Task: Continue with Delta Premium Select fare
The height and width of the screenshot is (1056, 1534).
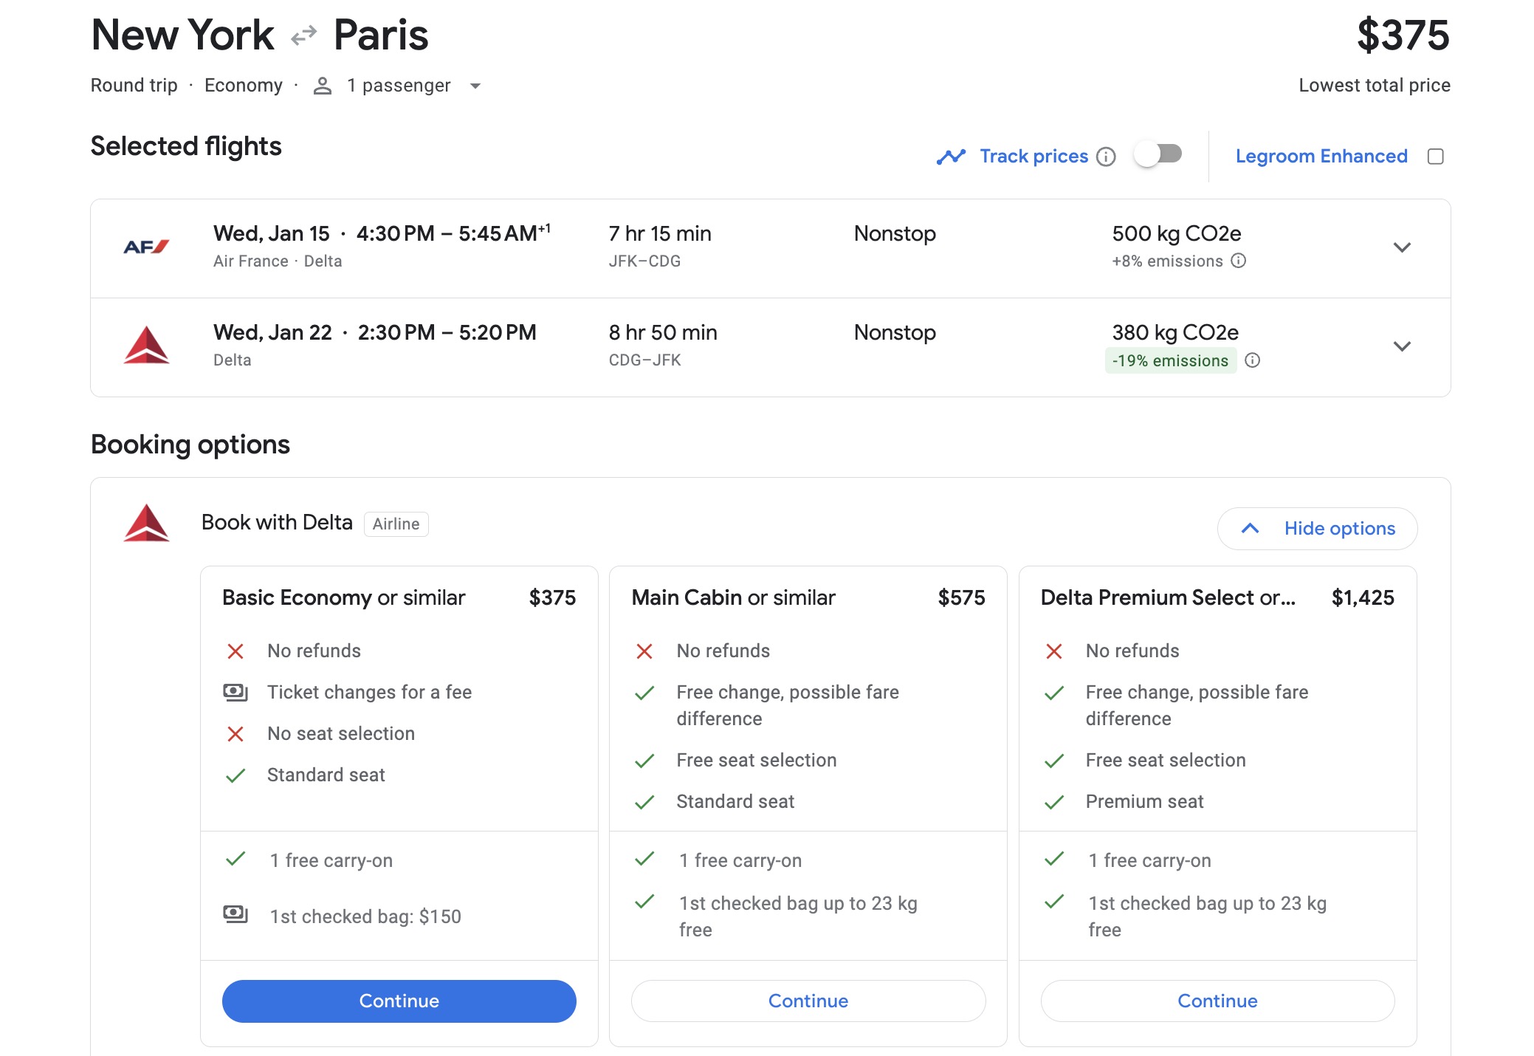Action: click(1217, 1001)
